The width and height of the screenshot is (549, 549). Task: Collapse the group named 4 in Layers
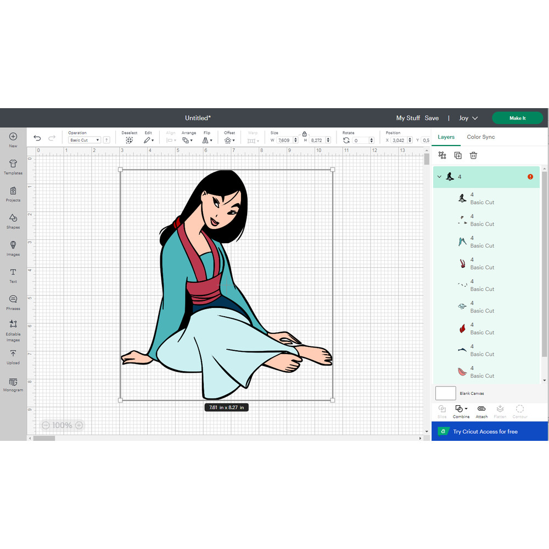coord(439,177)
